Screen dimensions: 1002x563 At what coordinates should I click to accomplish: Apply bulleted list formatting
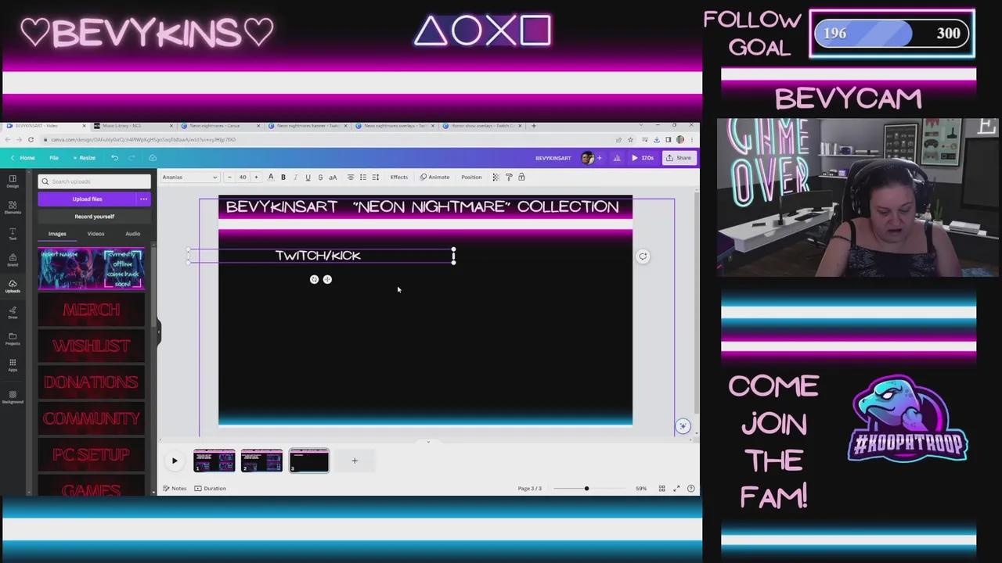coord(362,178)
